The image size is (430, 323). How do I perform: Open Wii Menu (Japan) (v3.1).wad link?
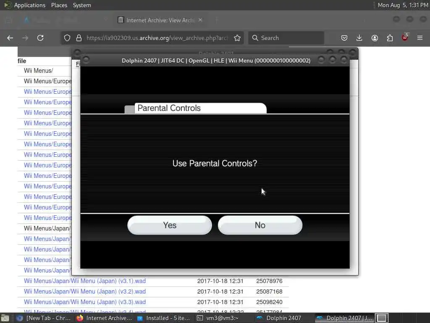tap(85, 281)
